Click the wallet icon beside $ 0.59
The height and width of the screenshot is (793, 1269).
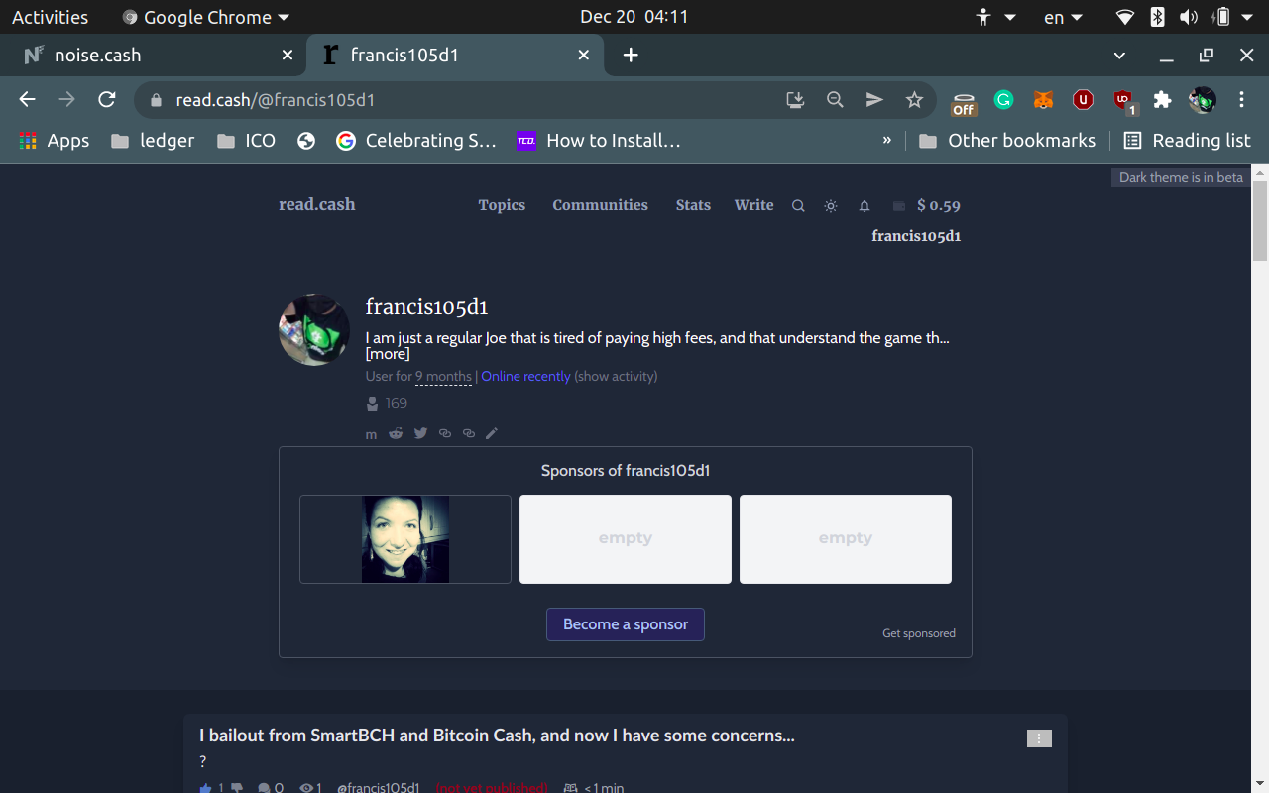pos(899,206)
